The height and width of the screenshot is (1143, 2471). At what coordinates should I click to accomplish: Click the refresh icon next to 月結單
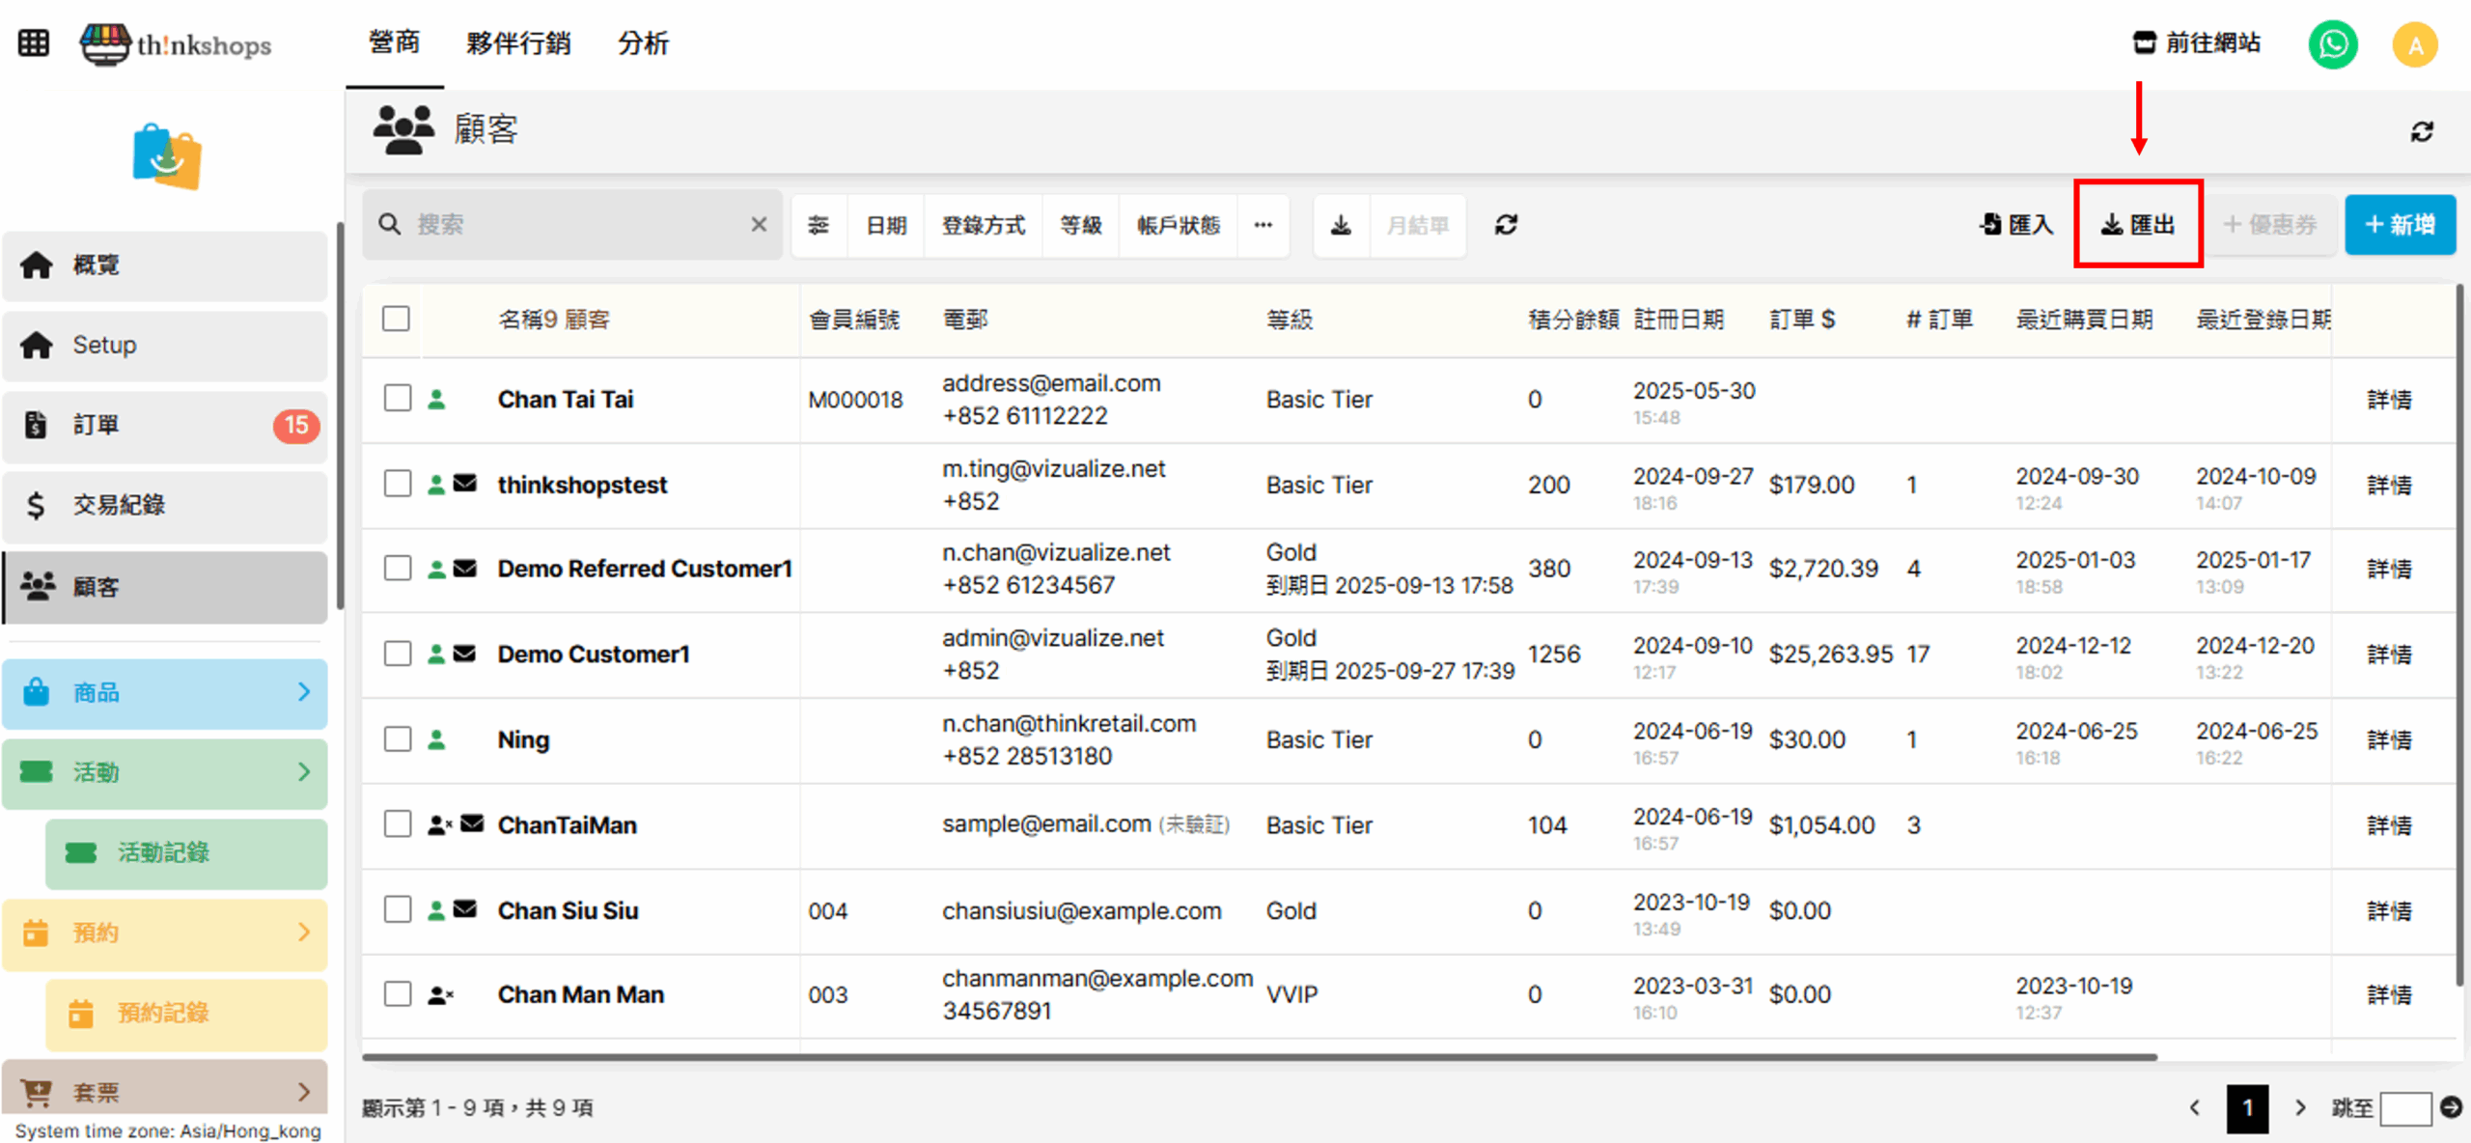pos(1506,225)
